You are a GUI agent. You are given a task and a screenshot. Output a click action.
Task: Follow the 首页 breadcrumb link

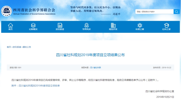click(9, 47)
